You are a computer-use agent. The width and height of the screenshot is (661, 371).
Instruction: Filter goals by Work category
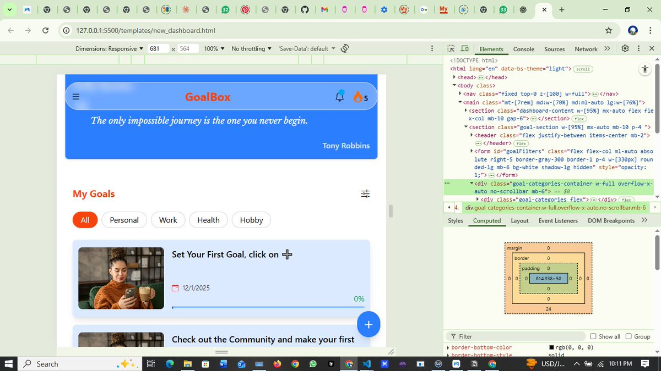pyautogui.click(x=168, y=220)
